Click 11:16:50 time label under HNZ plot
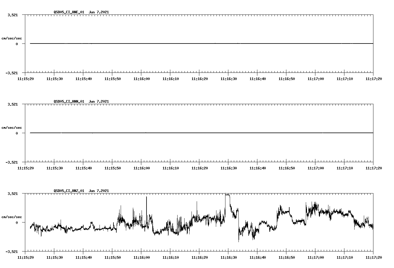 pos(287,258)
